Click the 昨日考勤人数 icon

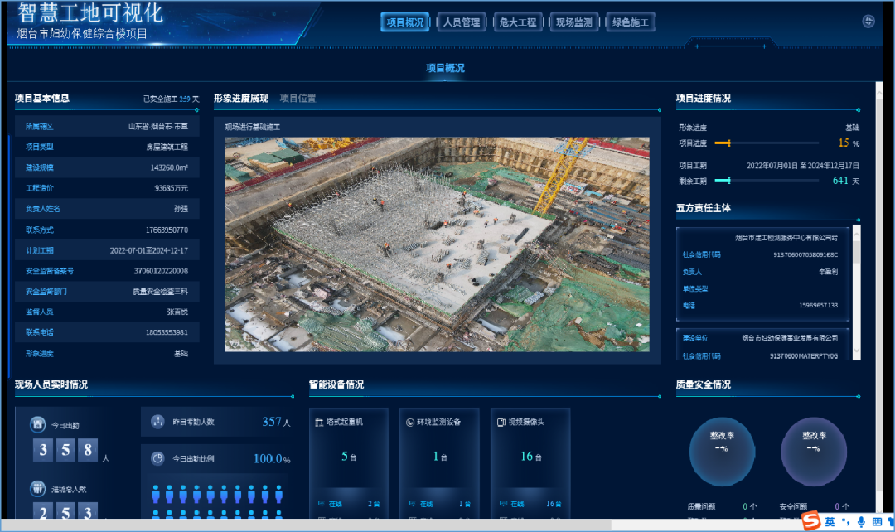click(x=157, y=422)
